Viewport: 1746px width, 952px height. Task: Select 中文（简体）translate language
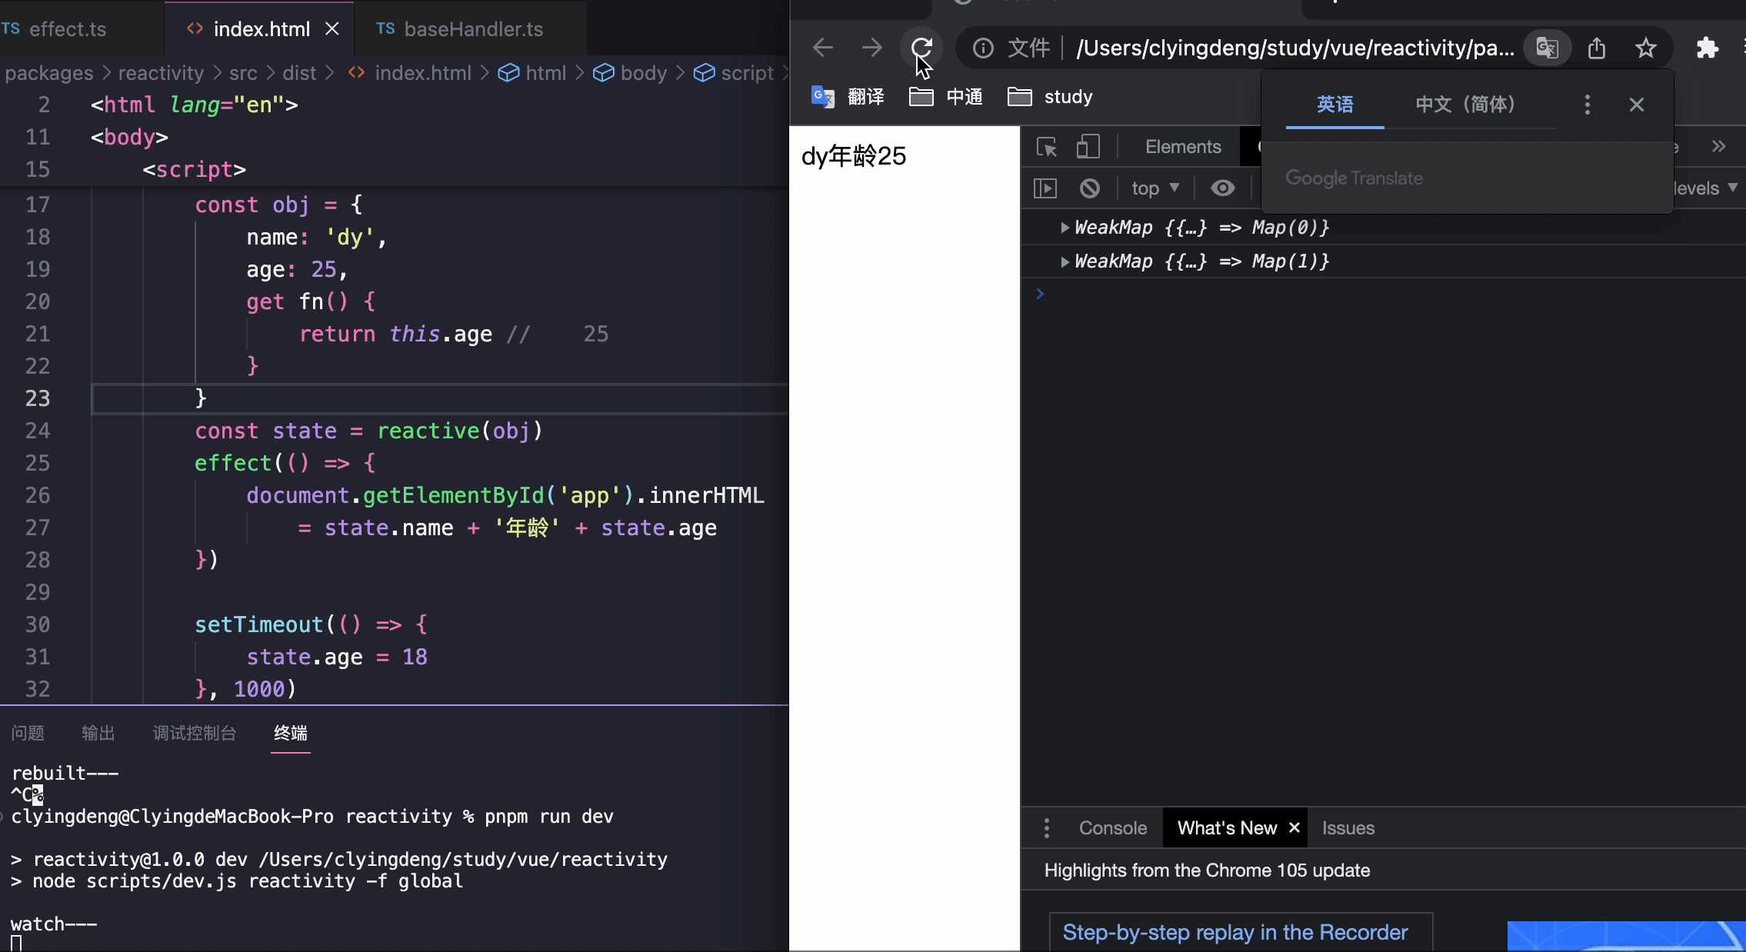1464,105
